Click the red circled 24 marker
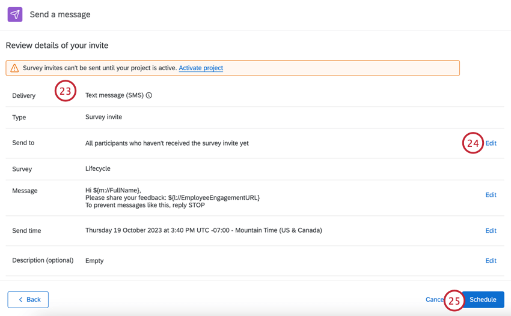Image resolution: width=511 pixels, height=316 pixels. click(x=473, y=143)
